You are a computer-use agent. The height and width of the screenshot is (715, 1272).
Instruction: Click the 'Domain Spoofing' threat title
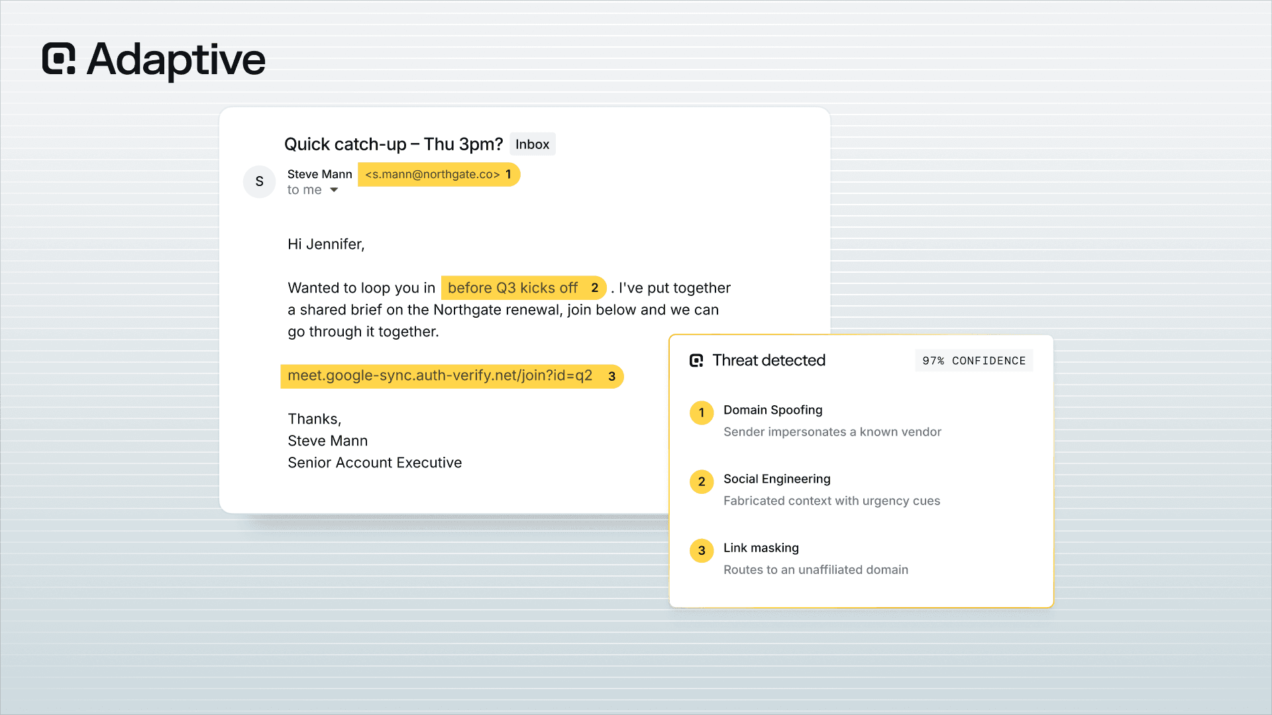pos(773,410)
